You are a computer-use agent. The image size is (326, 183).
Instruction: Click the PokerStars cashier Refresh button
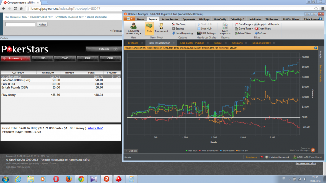(x=103, y=49)
